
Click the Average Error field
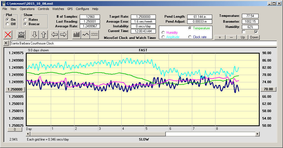pos(143,22)
